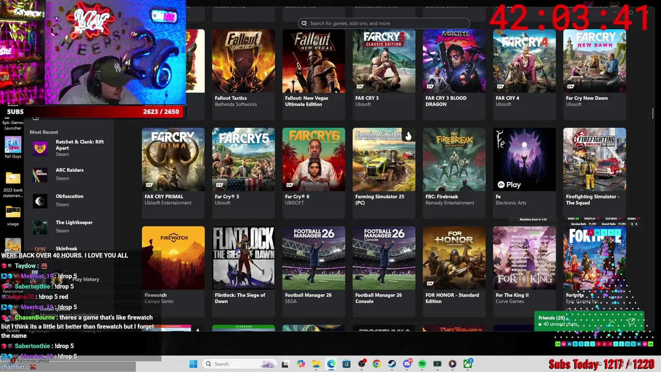The height and width of the screenshot is (372, 661).
Task: Open Fallout: New Vegas Ultimate Edition cover
Action: click(x=313, y=61)
